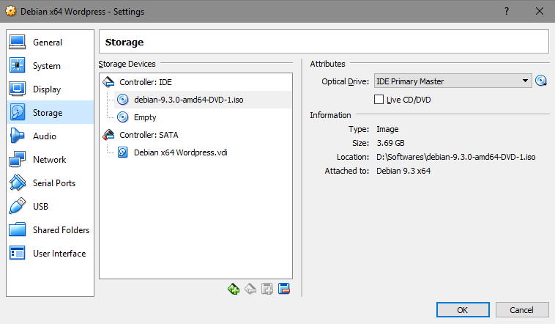Click the General monitor icon
The image size is (555, 324).
click(x=17, y=43)
